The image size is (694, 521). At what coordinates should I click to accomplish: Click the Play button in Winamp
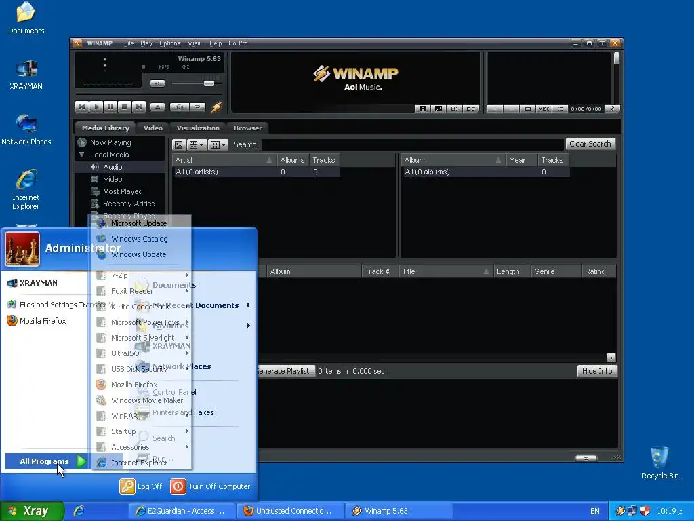(96, 107)
